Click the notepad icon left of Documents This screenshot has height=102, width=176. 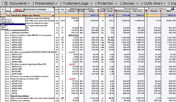pyautogui.click(x=5, y=3)
